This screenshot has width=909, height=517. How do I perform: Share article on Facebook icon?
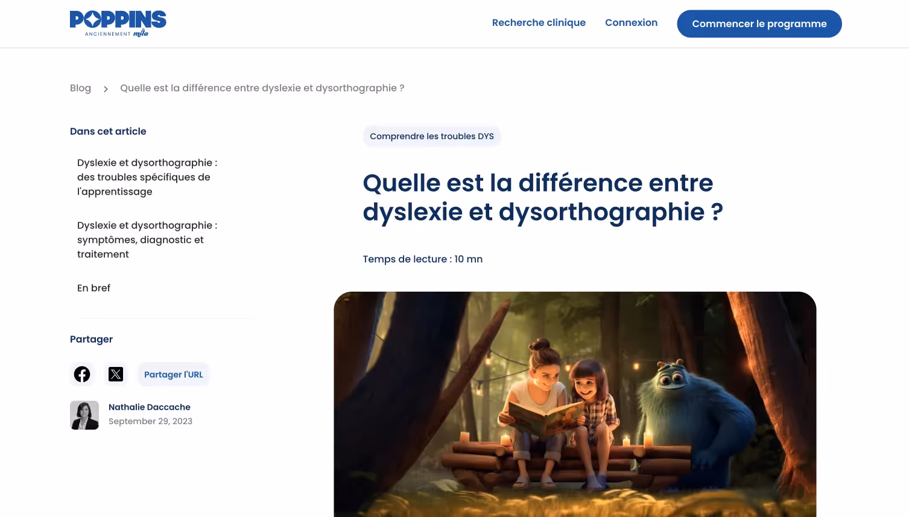[x=82, y=374]
